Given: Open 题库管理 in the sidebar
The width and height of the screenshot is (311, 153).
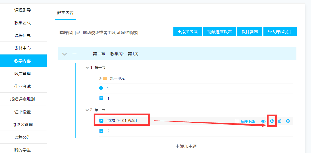Looking at the screenshot, I should click(x=23, y=74).
